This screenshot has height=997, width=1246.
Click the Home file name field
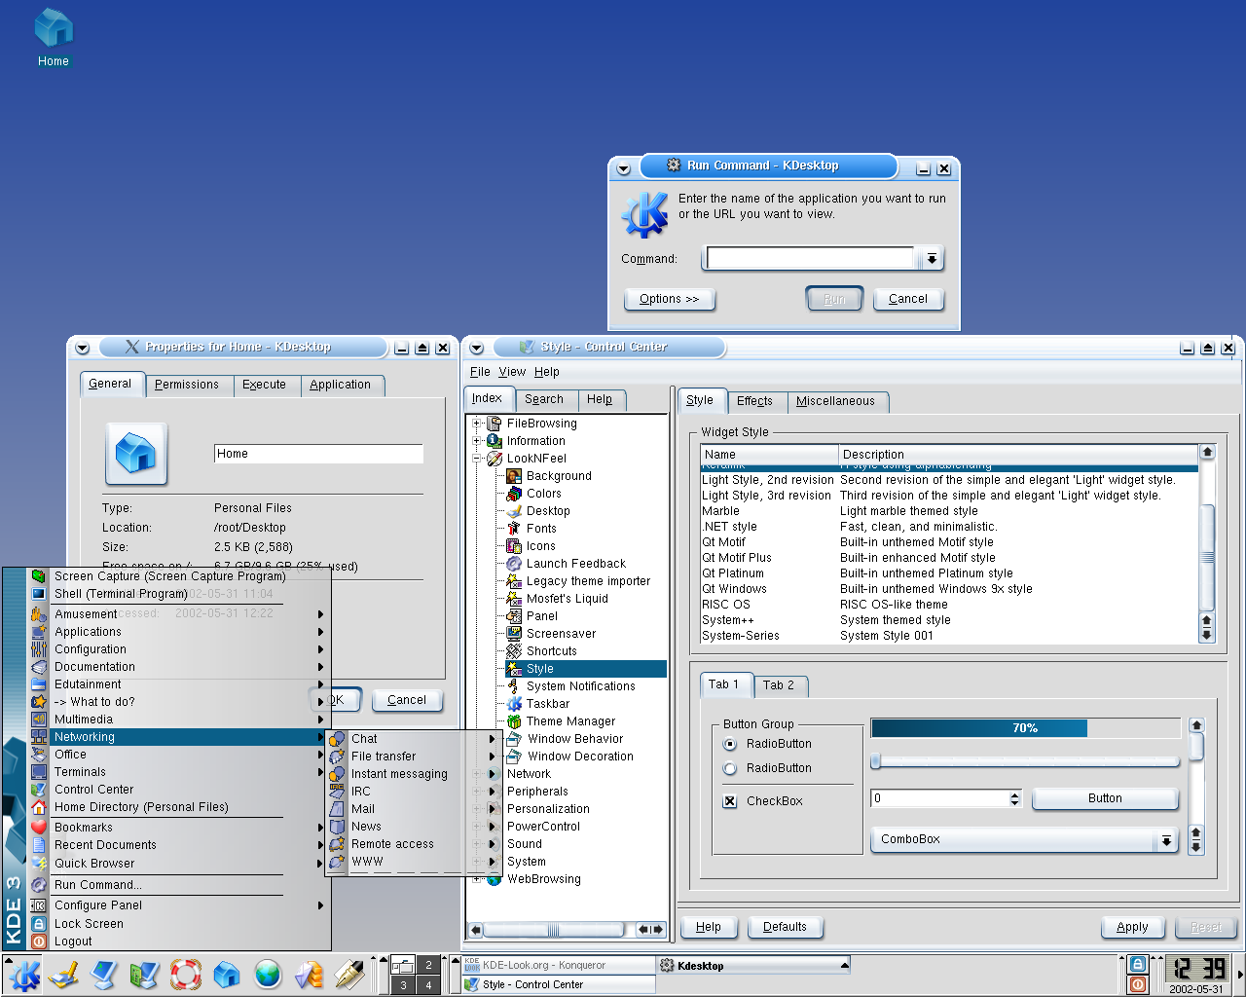coord(318,454)
